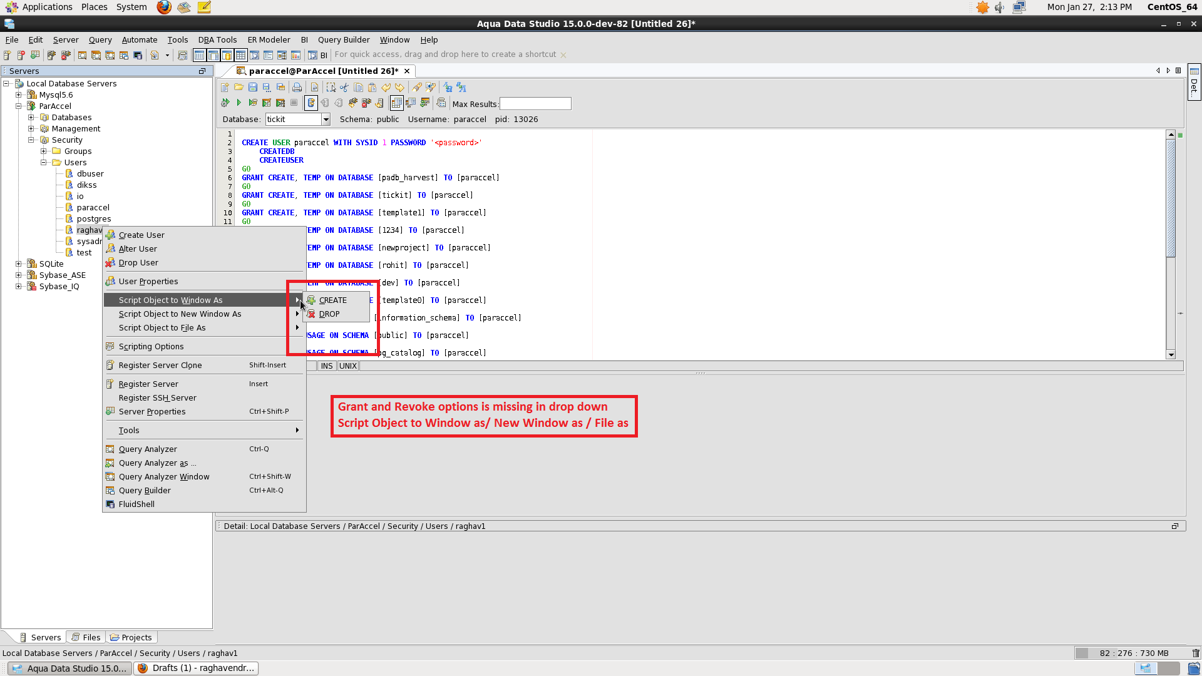The image size is (1202, 676).
Task: Select Alter User from context menu
Action: click(204, 248)
